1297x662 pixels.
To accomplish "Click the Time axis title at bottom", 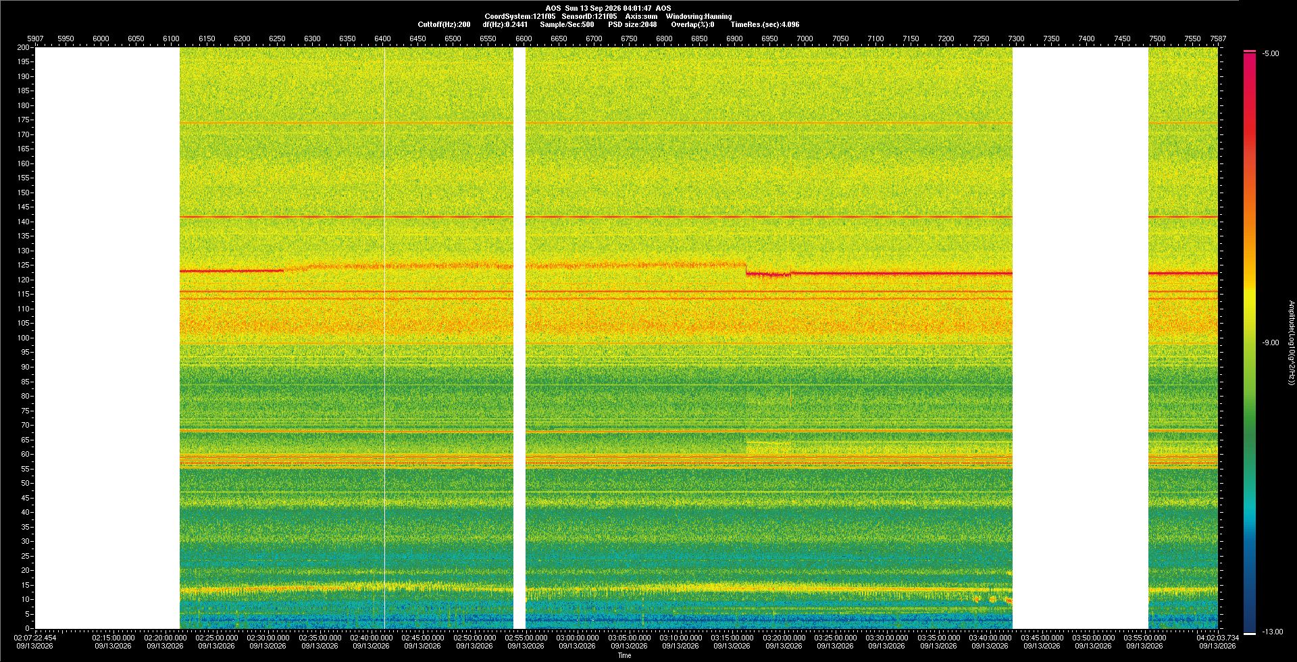I will [625, 655].
